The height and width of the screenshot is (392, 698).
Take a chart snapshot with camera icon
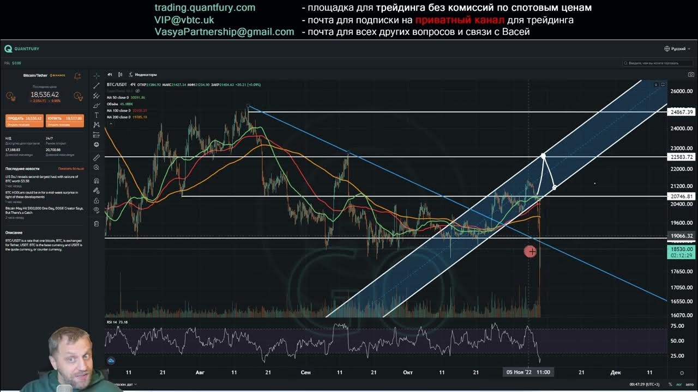coord(691,75)
